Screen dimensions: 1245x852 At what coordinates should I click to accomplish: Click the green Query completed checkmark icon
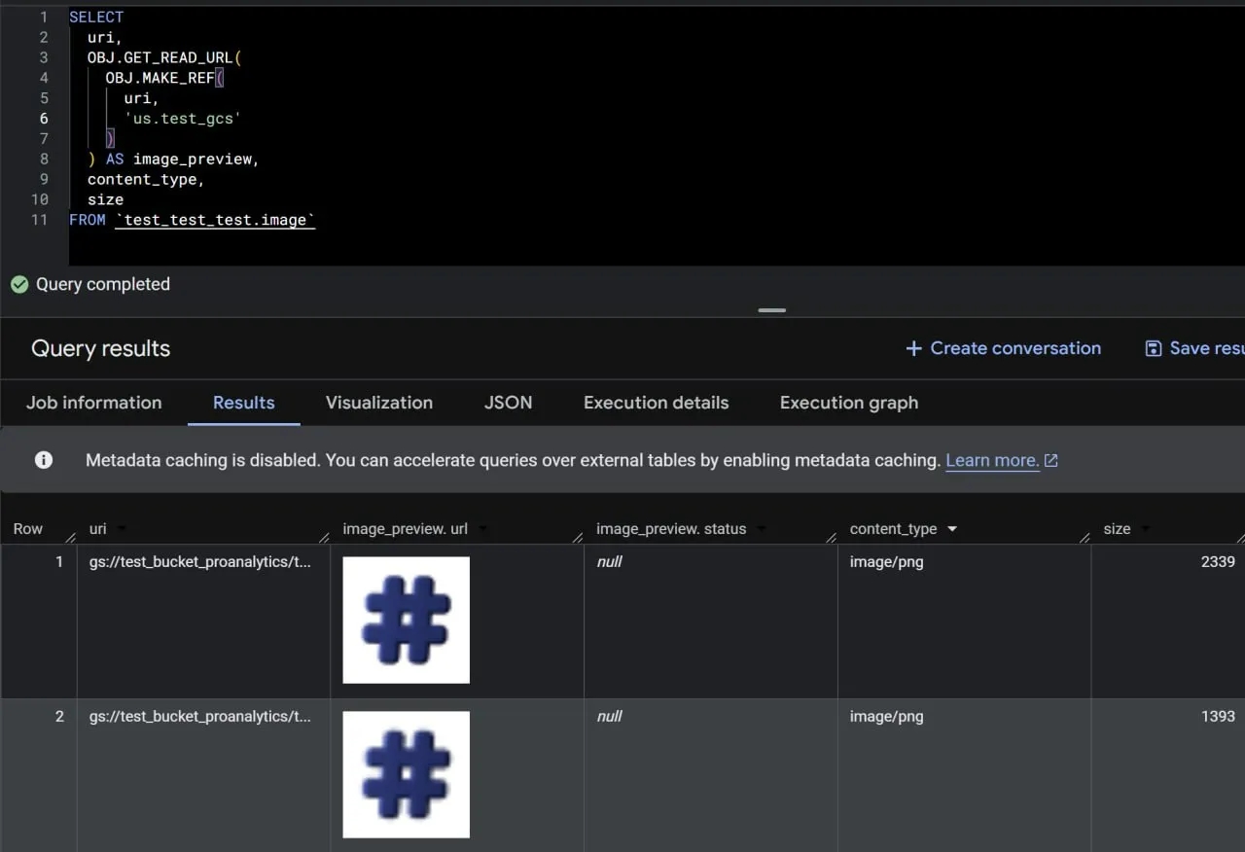[x=19, y=284]
